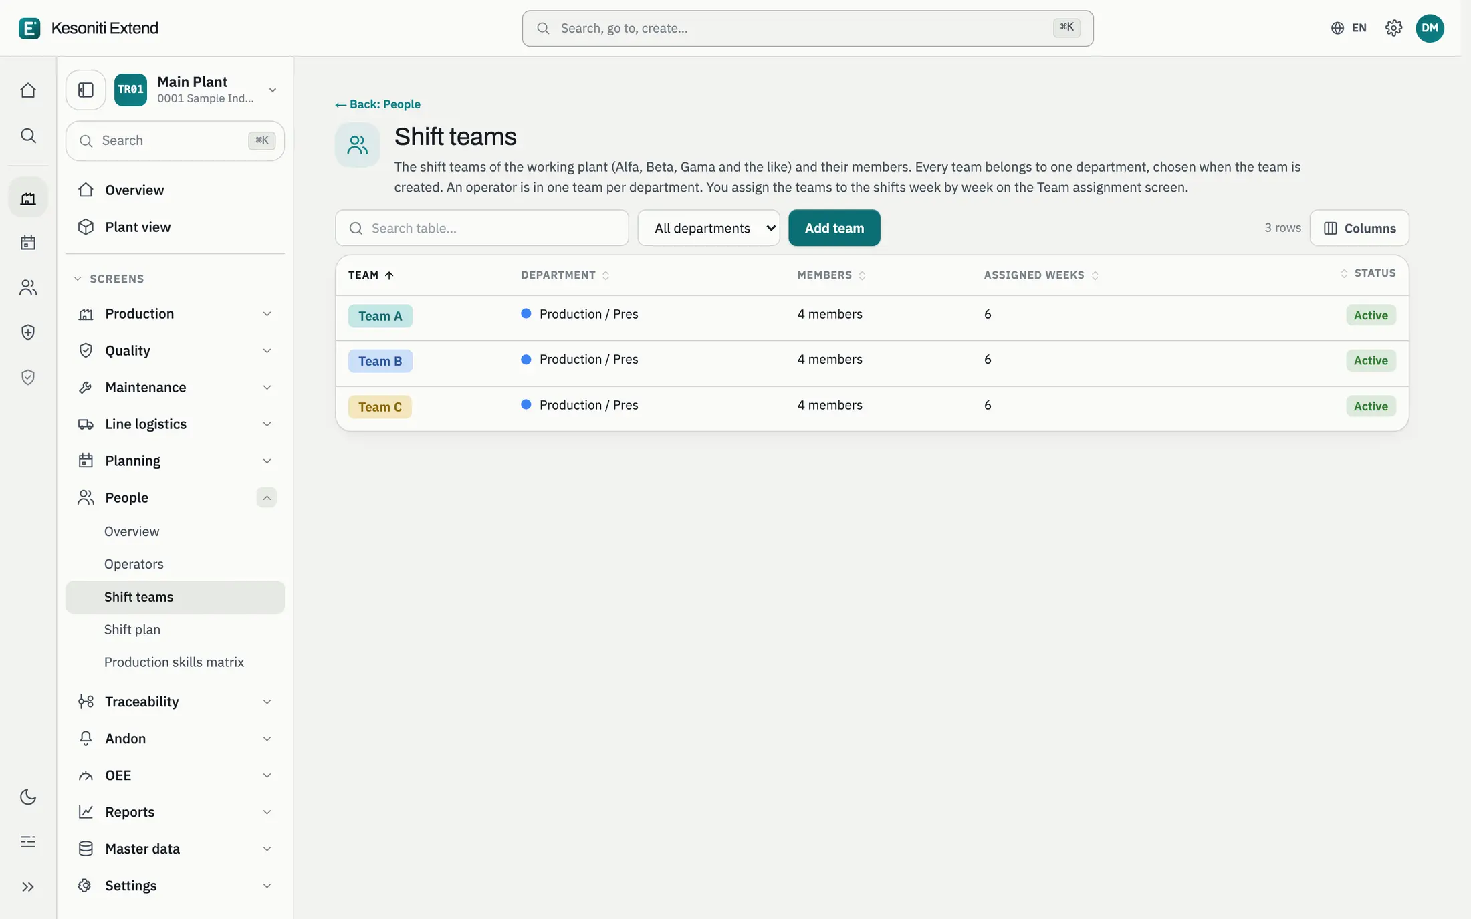Click the sidebar Search field
Viewport: 1471px width, 919px height.
click(x=175, y=140)
